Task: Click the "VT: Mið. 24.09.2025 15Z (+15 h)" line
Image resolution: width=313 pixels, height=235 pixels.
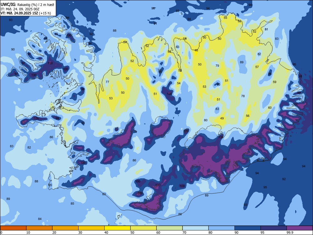Action: [26, 13]
